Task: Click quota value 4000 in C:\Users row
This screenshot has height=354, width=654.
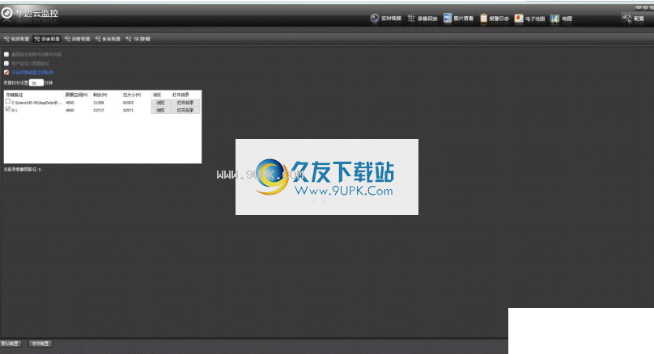Action: pyautogui.click(x=70, y=103)
